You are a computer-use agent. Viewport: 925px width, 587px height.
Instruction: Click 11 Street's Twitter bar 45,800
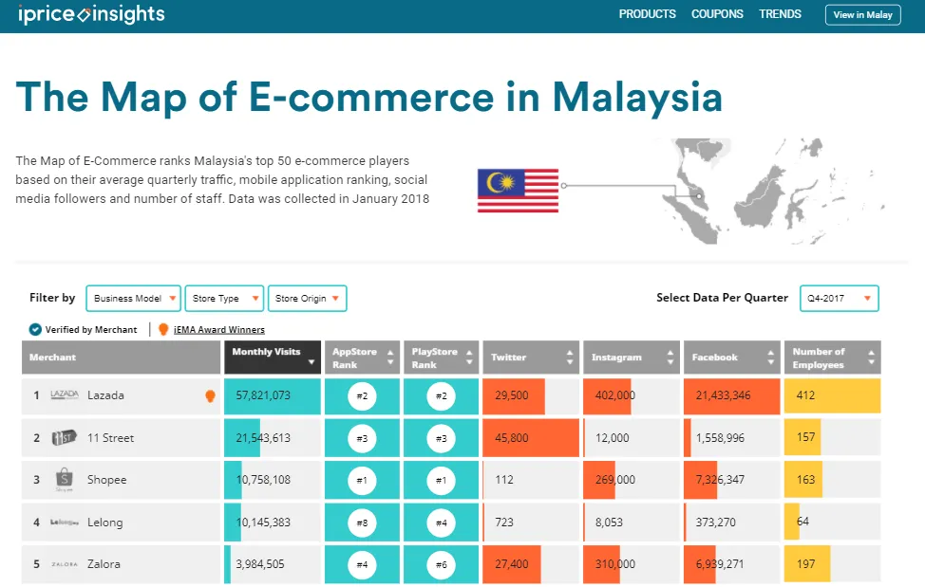(x=531, y=438)
